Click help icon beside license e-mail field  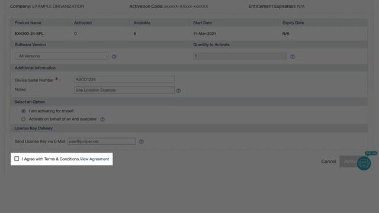click(142, 141)
